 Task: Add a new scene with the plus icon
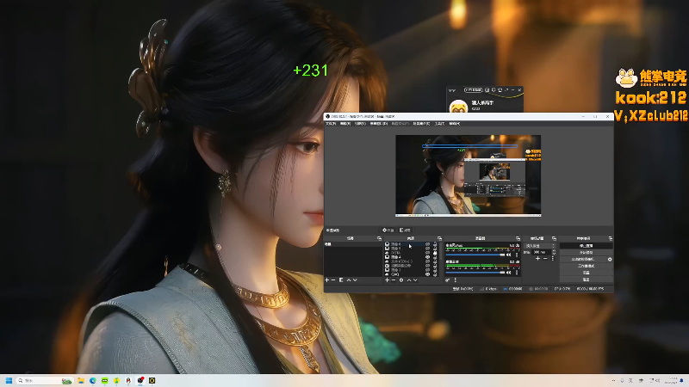[x=327, y=280]
